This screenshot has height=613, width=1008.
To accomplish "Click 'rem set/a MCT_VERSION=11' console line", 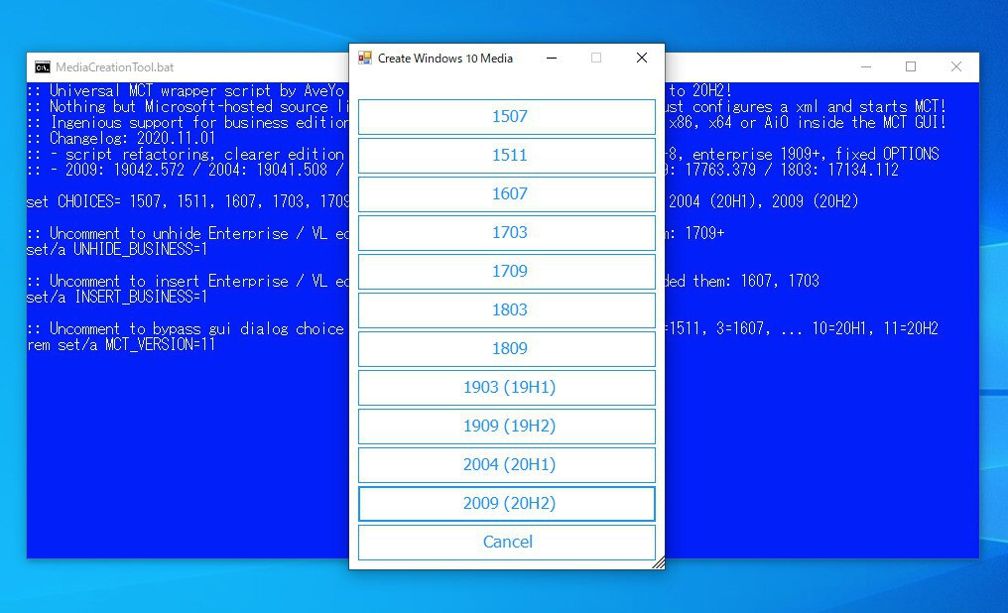I will tap(121, 344).
